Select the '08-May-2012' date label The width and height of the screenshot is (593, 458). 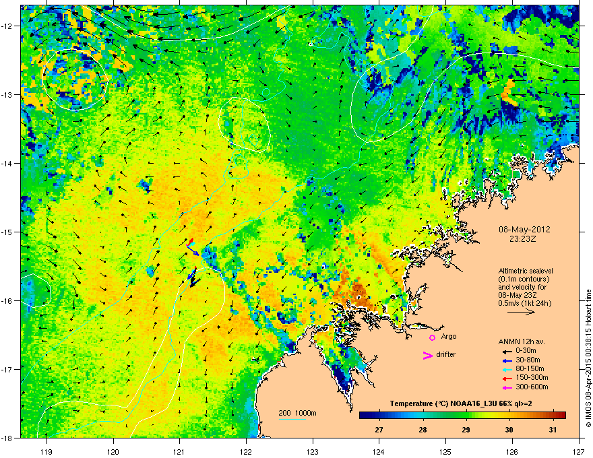click(524, 230)
